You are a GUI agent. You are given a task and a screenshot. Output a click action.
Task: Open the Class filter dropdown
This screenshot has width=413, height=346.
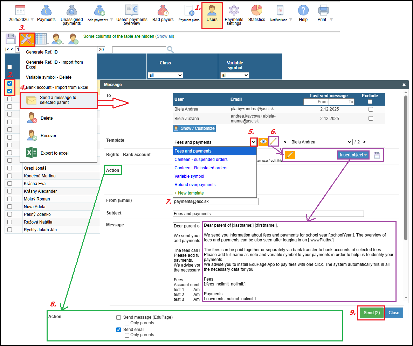[x=165, y=75]
